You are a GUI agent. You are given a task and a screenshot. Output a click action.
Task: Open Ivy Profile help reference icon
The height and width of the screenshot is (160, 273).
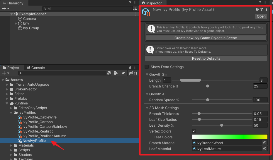click(257, 10)
